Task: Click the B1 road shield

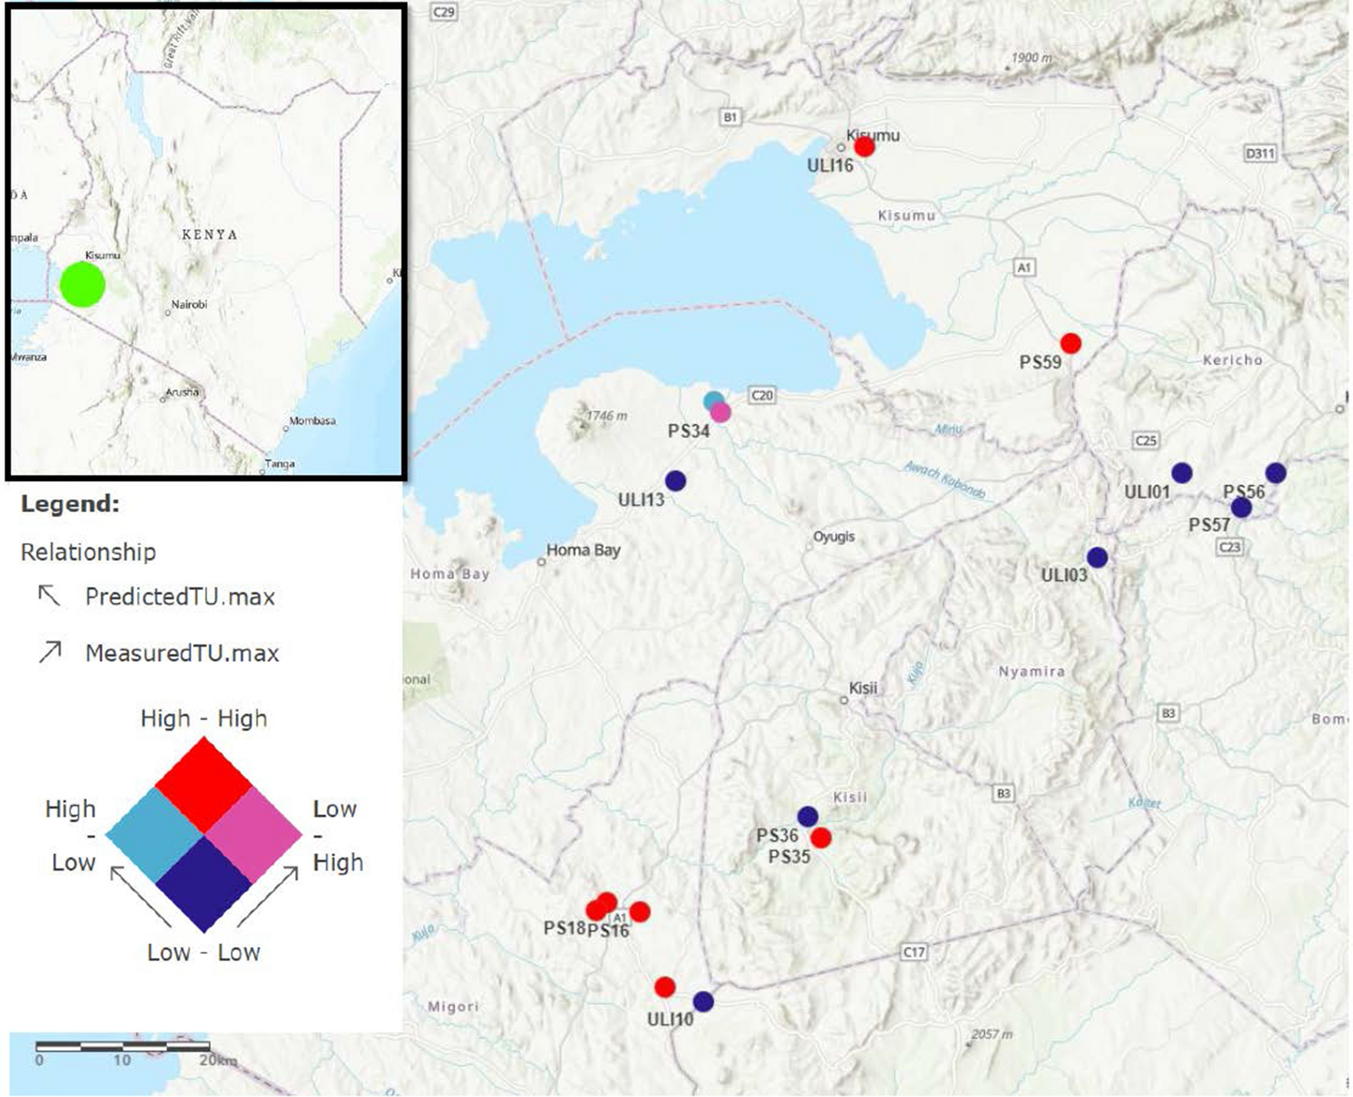Action: tap(730, 117)
